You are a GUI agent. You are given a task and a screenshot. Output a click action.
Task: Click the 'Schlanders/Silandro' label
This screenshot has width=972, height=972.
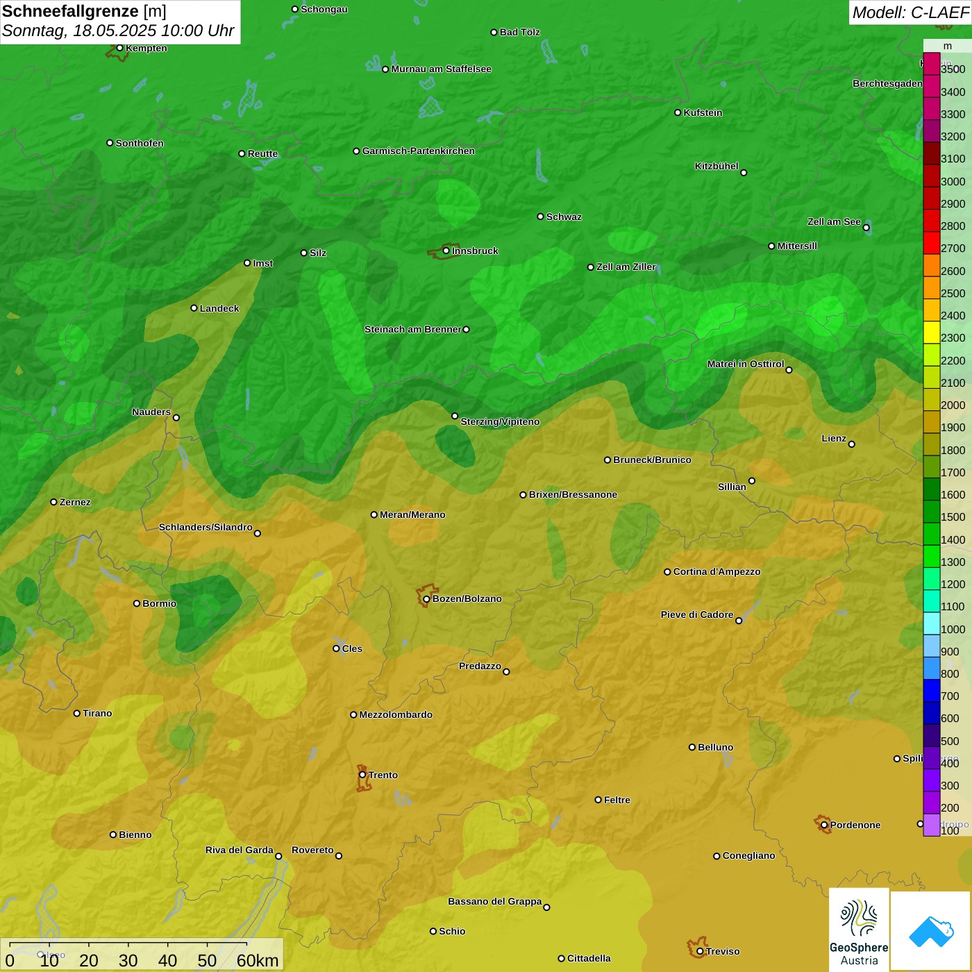coord(206,527)
